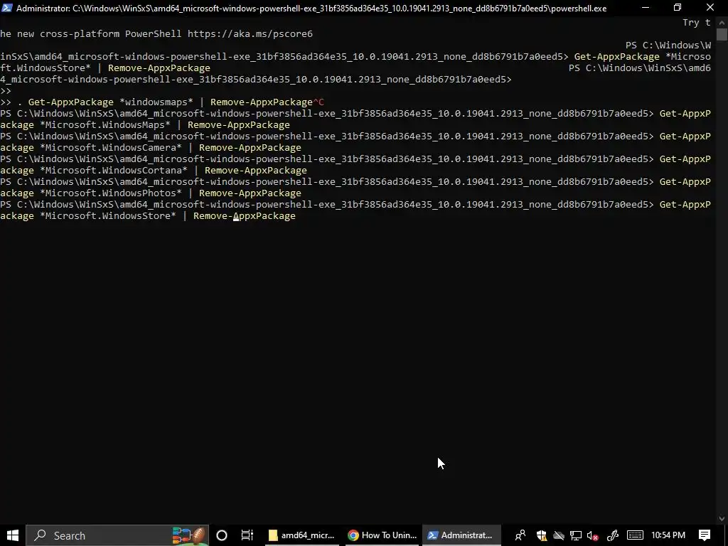Click the search box news football image
The height and width of the screenshot is (546, 728).
pos(189,535)
